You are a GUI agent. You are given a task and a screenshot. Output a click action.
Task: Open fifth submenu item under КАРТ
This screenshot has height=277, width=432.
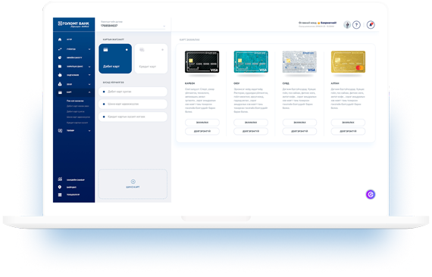tap(77, 123)
